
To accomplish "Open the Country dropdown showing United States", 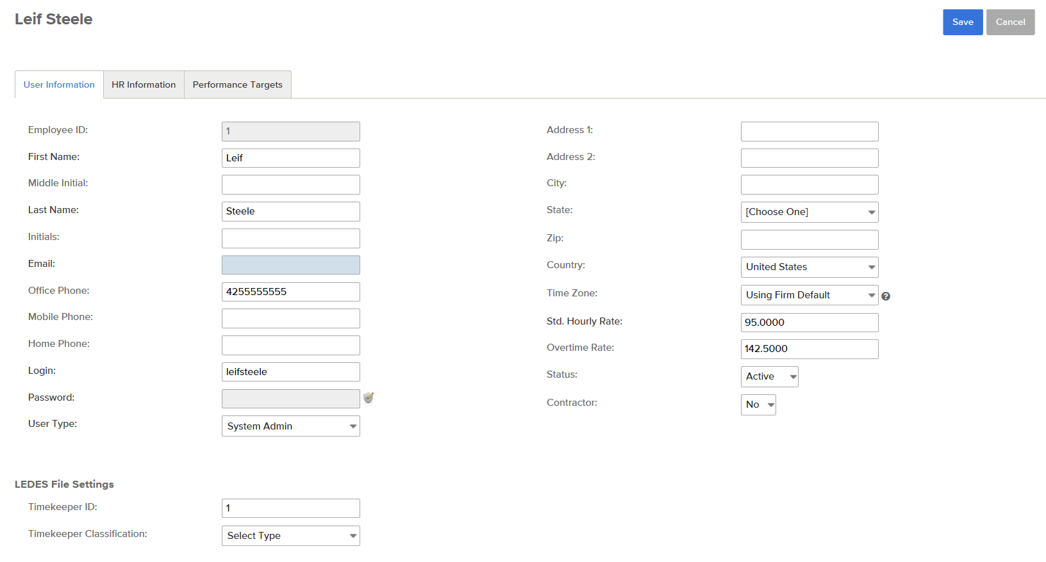I will (809, 267).
